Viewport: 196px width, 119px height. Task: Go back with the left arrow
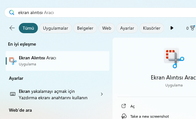(12, 28)
